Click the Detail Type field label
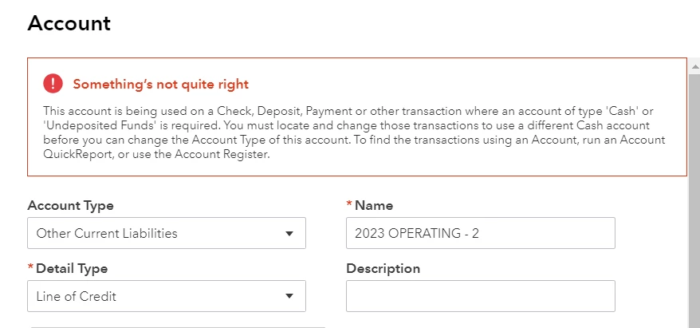Viewport: 700px width, 328px height. [x=72, y=269]
